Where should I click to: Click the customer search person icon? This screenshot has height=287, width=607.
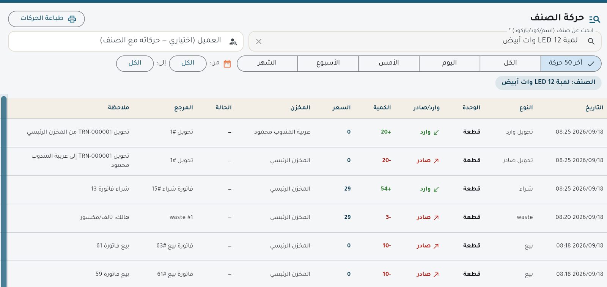233,41
